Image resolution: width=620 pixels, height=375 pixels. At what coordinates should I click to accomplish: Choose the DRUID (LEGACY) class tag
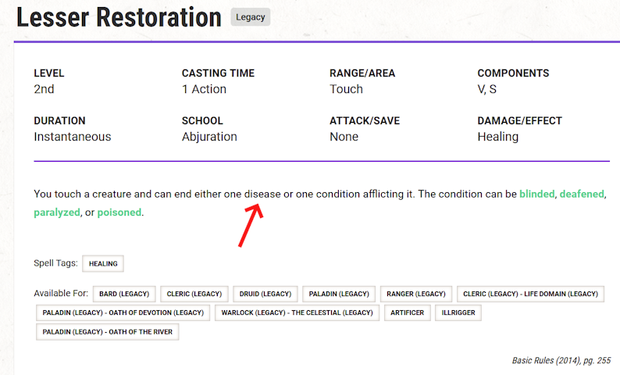pyautogui.click(x=265, y=294)
